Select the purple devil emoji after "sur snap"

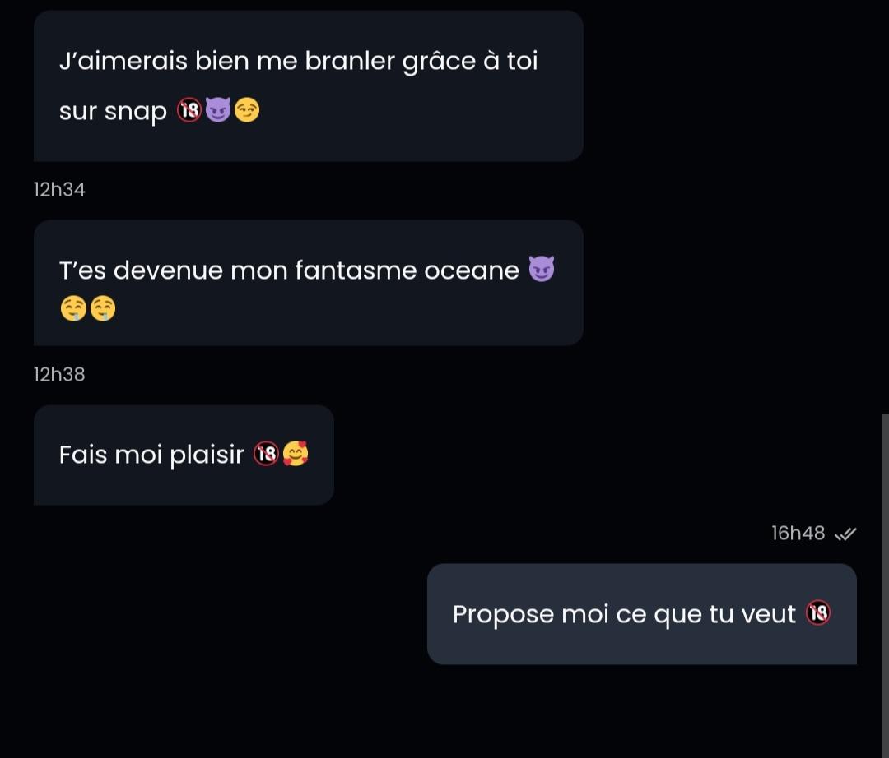(x=217, y=110)
